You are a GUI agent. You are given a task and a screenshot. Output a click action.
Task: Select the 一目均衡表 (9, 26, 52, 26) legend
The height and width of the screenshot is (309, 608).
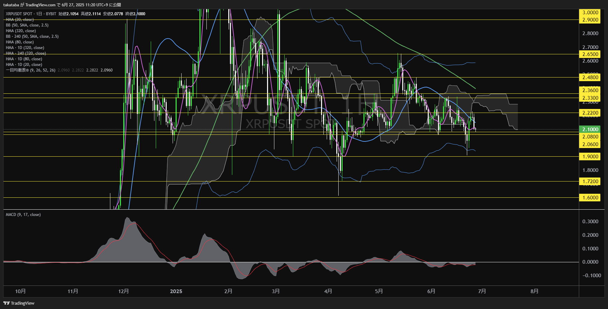point(30,70)
